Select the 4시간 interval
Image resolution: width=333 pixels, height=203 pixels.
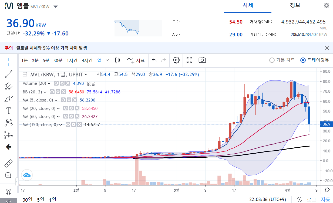click(87, 60)
